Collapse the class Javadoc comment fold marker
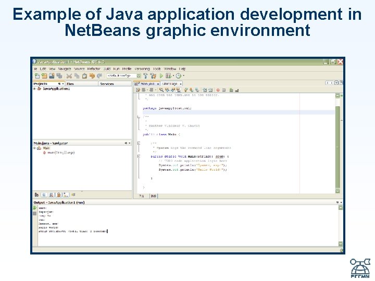Screen dimensions: 375x281 (139, 117)
